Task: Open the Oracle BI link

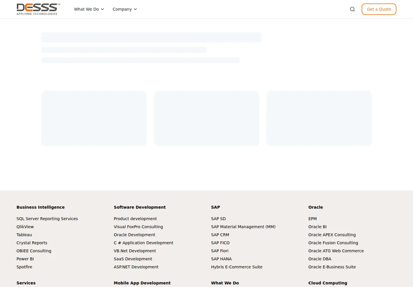Action: coord(317,227)
